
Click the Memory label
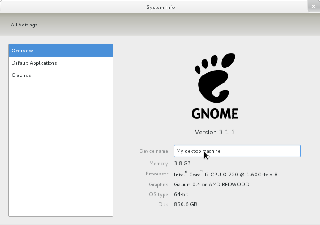coord(158,163)
